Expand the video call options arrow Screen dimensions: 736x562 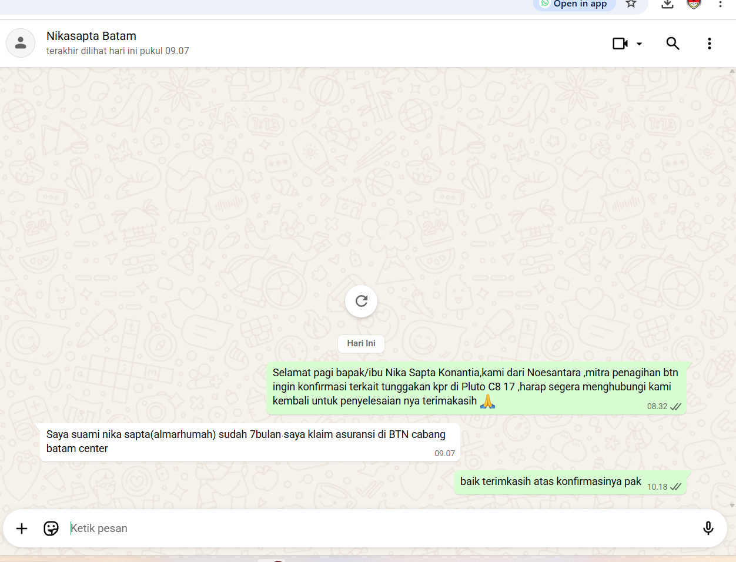point(639,44)
